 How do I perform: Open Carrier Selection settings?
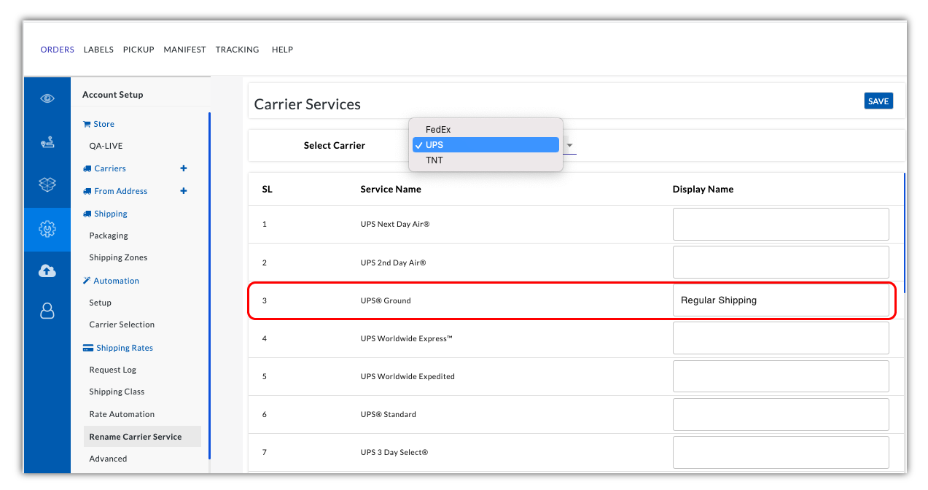(122, 324)
